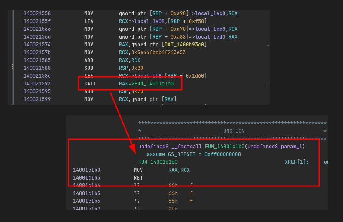
Task: Click address 140021558 in the listing
Action: 37,13
